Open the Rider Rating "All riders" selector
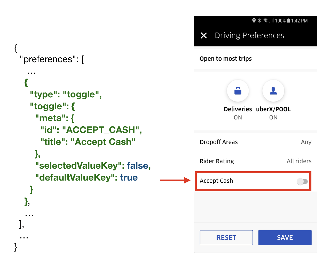The height and width of the screenshot is (264, 330). [x=299, y=161]
